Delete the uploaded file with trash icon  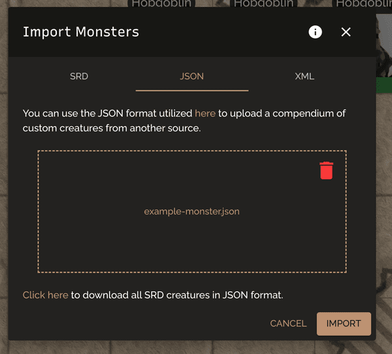326,170
